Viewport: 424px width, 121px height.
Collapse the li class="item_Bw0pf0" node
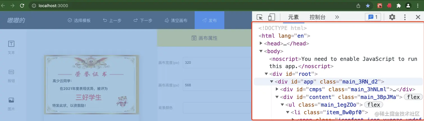coord(288,112)
